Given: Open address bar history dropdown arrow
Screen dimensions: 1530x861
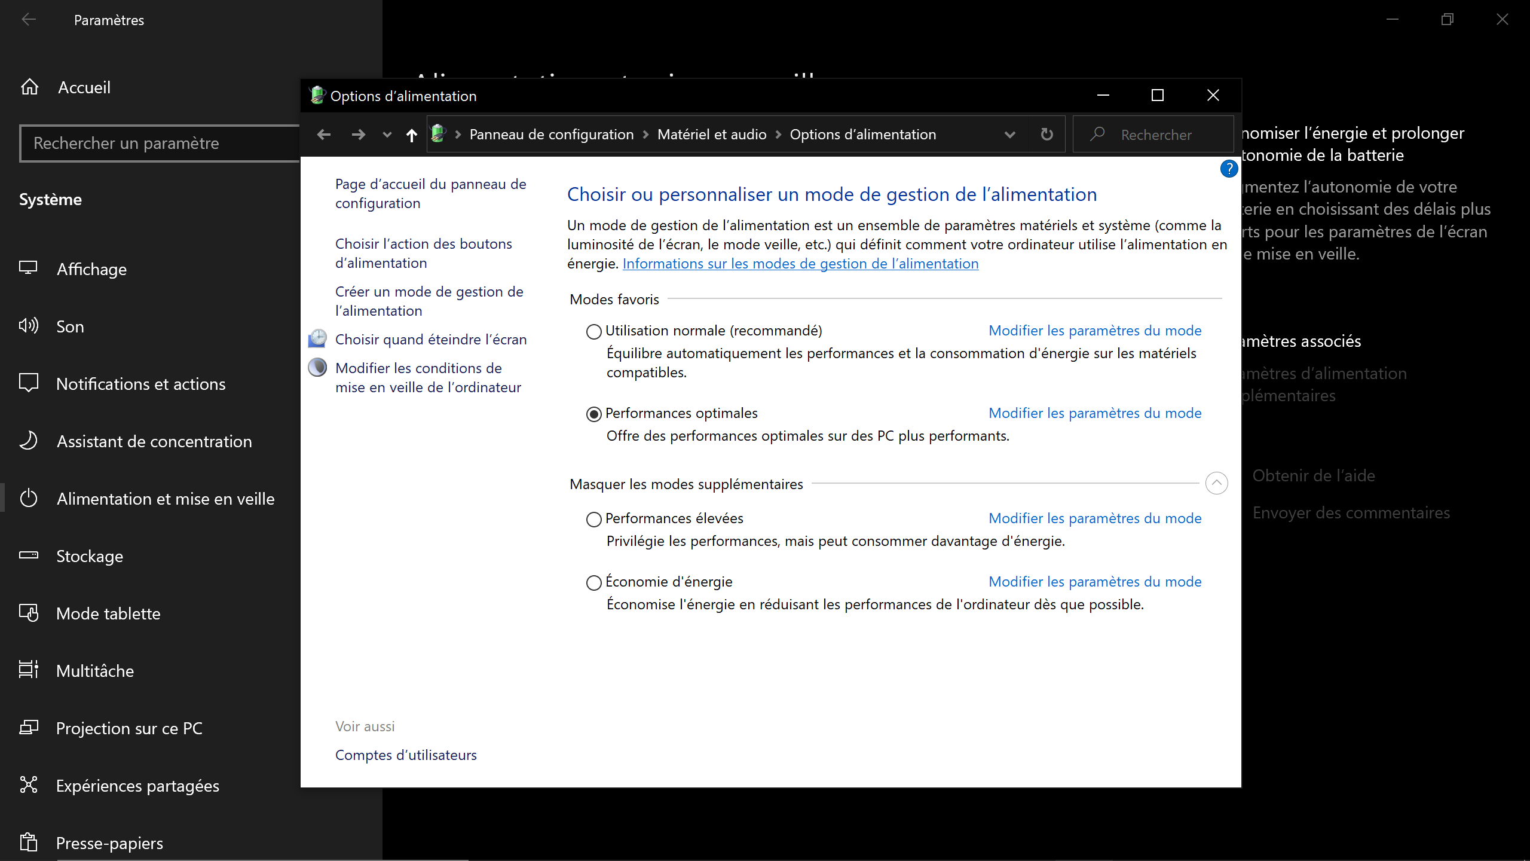Looking at the screenshot, I should coord(1010,135).
